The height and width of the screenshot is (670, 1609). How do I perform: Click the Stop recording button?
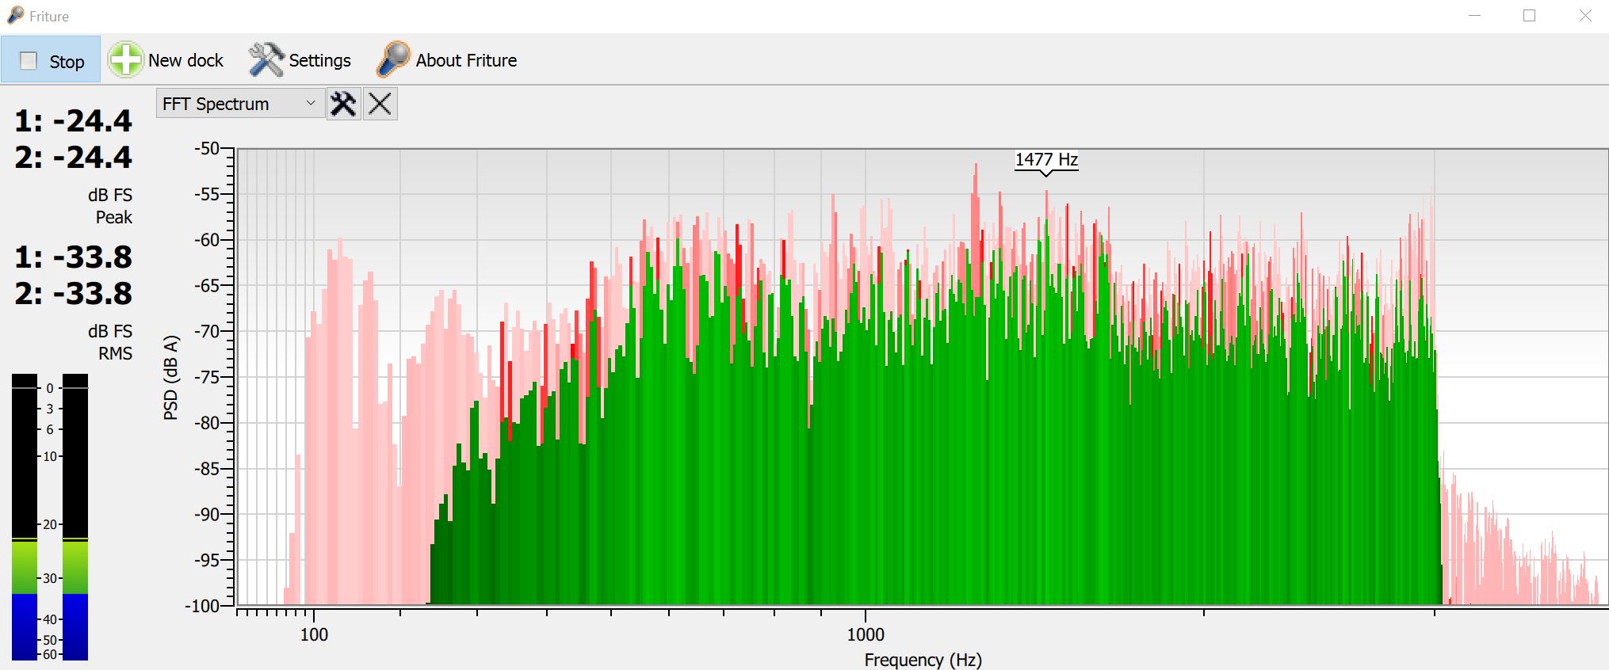[x=52, y=60]
